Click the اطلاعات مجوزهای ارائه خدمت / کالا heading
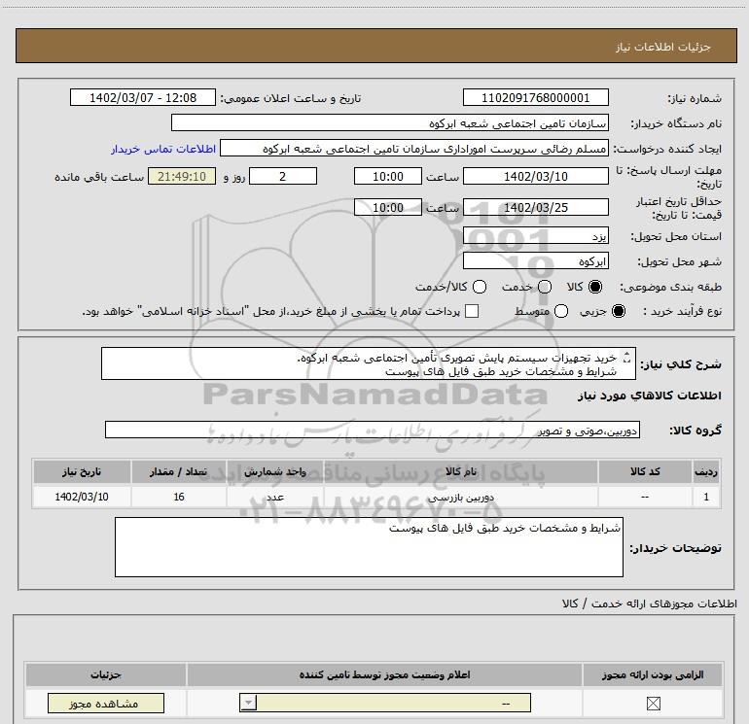The width and height of the screenshot is (749, 724). 649,603
